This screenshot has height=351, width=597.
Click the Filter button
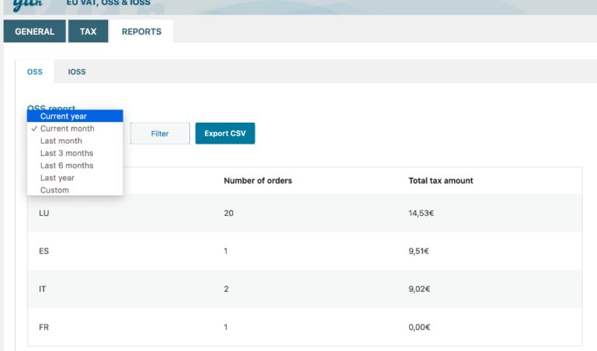click(160, 134)
